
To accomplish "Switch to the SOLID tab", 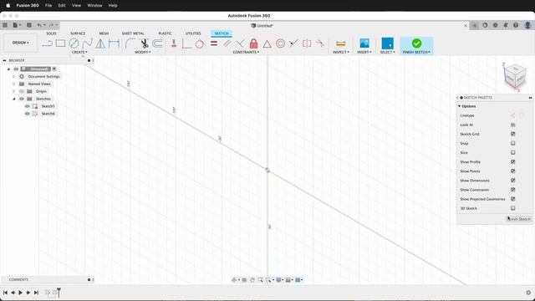I will (x=51, y=33).
